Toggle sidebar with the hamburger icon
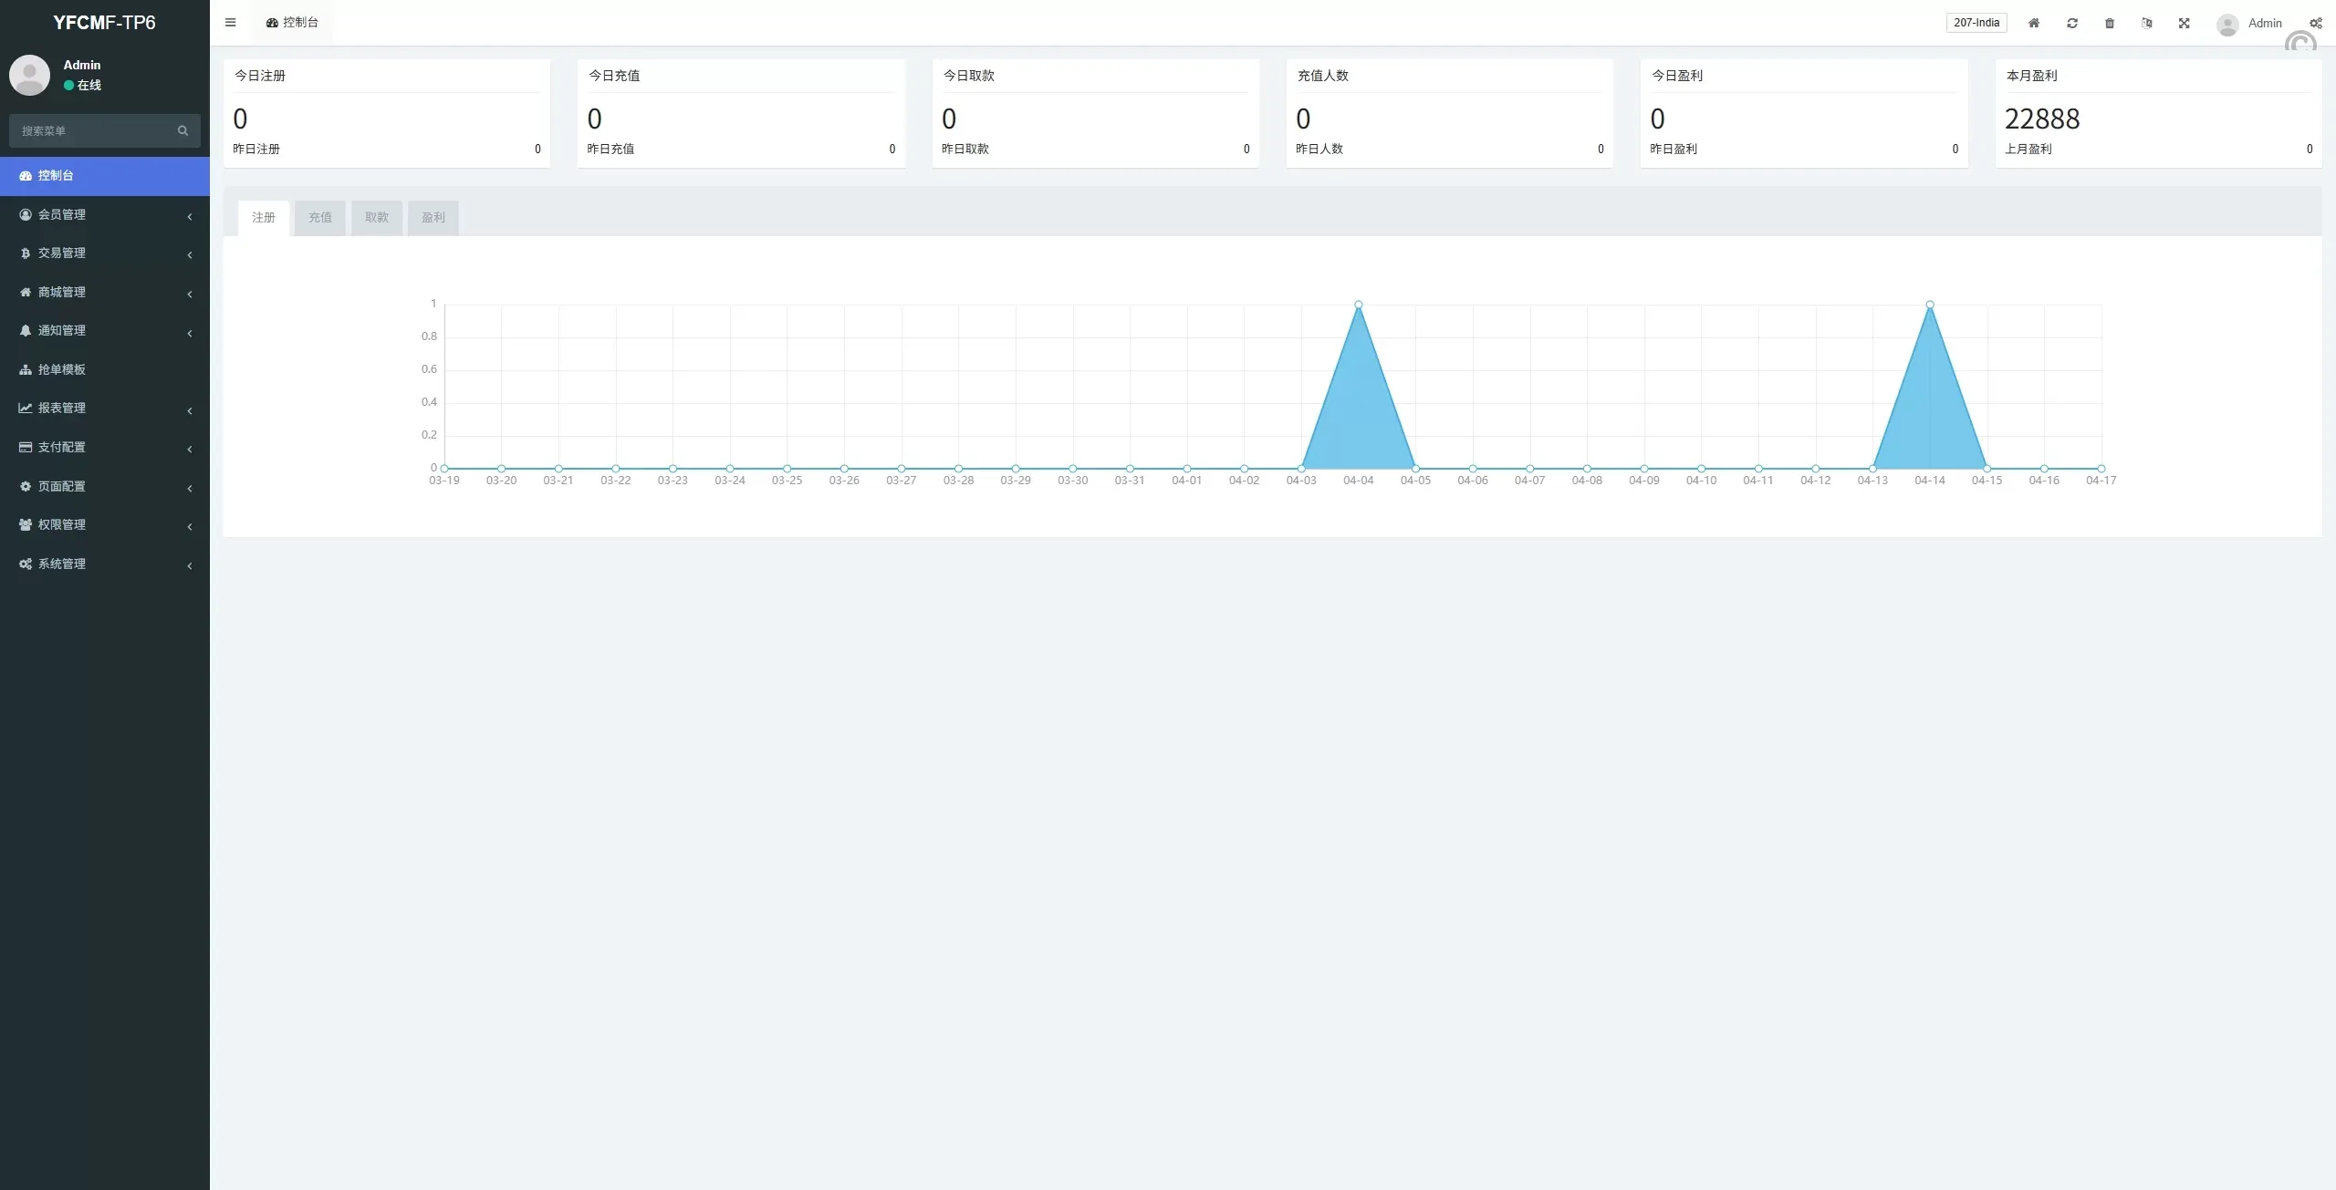 click(x=231, y=23)
